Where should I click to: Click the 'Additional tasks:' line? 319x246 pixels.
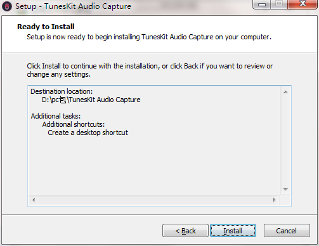[56, 116]
